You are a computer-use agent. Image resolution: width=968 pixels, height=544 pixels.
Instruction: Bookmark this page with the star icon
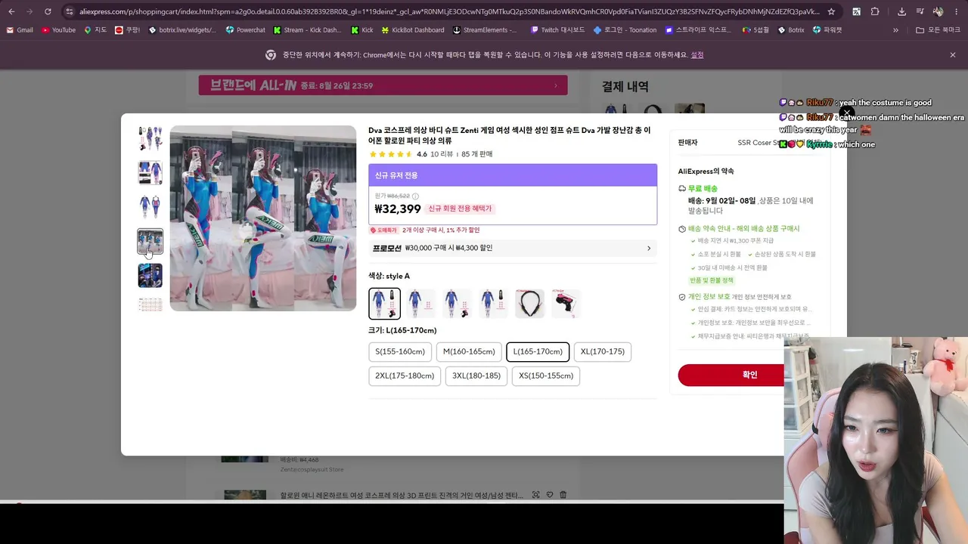pos(831,11)
